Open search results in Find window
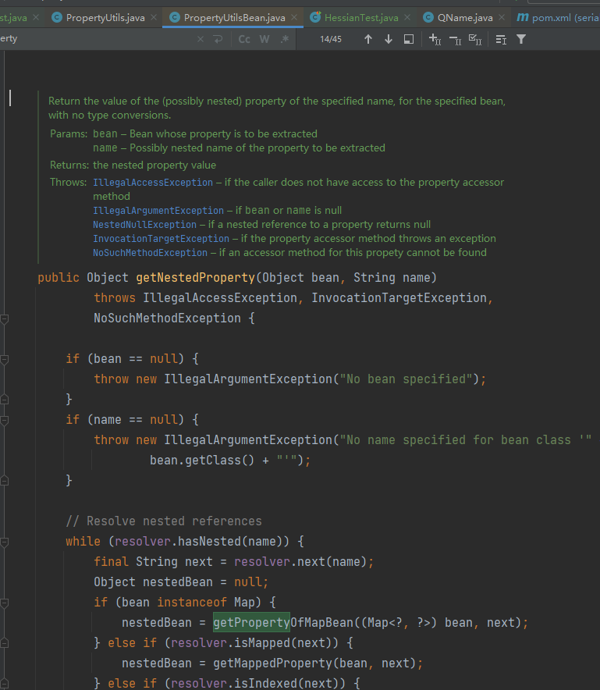This screenshot has height=690, width=600. (x=409, y=39)
